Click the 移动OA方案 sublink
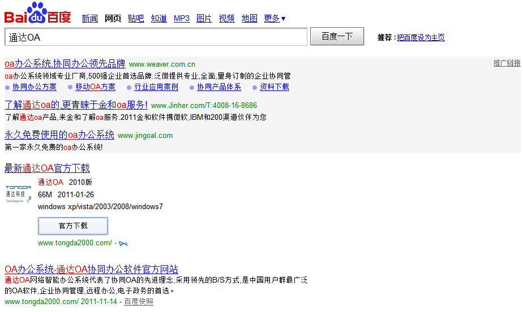 pos(96,87)
